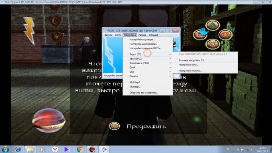Open the Запуск menu in PCSX2
Screen dimensions: 272x153
(x=108, y=35)
